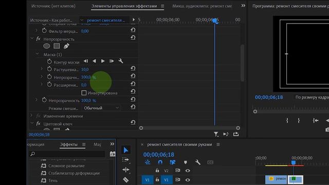329x185 pixels.
Task: Reset the Цветовой ключ effect
Action: (x=133, y=122)
